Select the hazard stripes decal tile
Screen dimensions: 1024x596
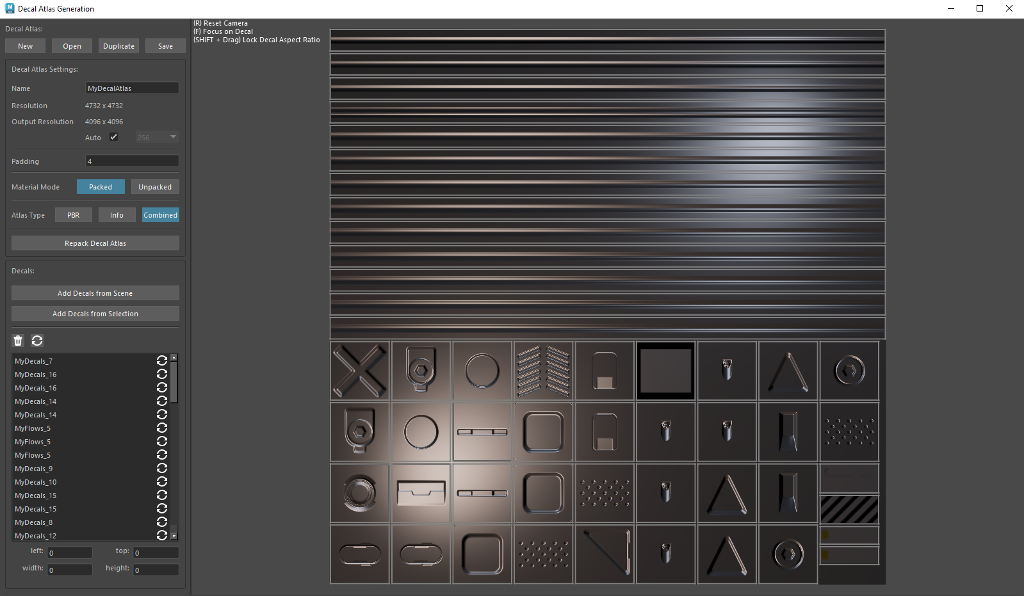coord(849,510)
